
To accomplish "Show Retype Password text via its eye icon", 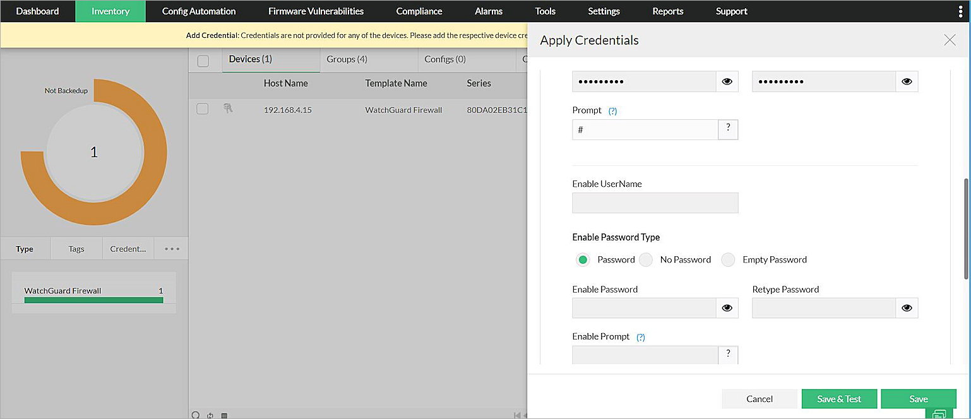I will click(907, 308).
